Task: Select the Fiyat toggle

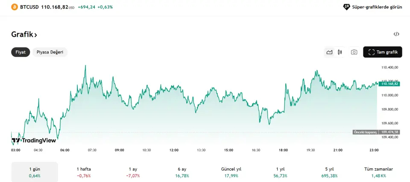Action: coord(20,52)
